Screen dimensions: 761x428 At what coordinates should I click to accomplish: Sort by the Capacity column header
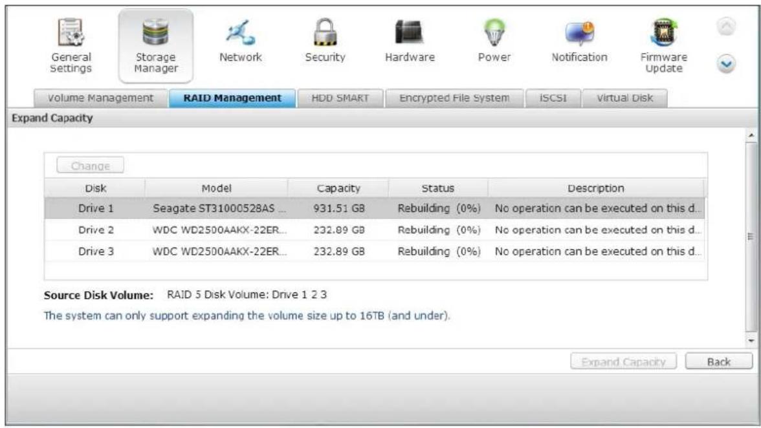click(338, 188)
